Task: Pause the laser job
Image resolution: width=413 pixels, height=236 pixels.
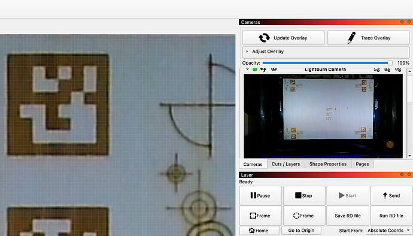Action: coord(260,195)
